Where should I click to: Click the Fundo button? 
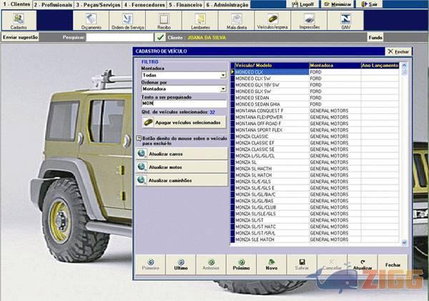pyautogui.click(x=375, y=37)
